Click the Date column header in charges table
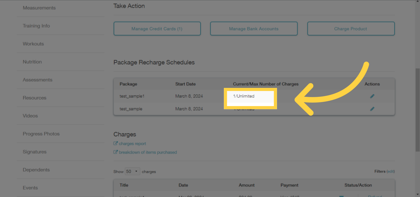The width and height of the screenshot is (420, 197). pyautogui.click(x=183, y=185)
